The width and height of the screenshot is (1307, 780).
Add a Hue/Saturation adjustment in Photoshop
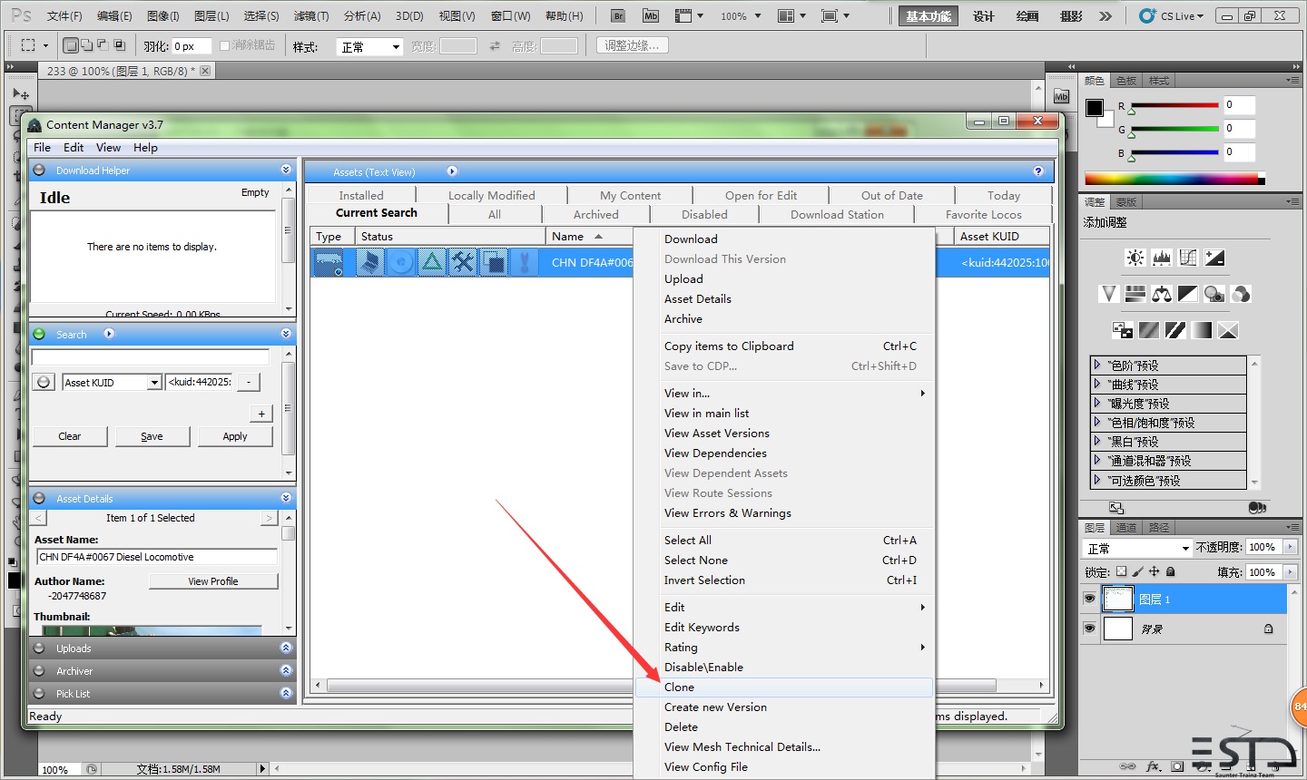[x=1135, y=294]
